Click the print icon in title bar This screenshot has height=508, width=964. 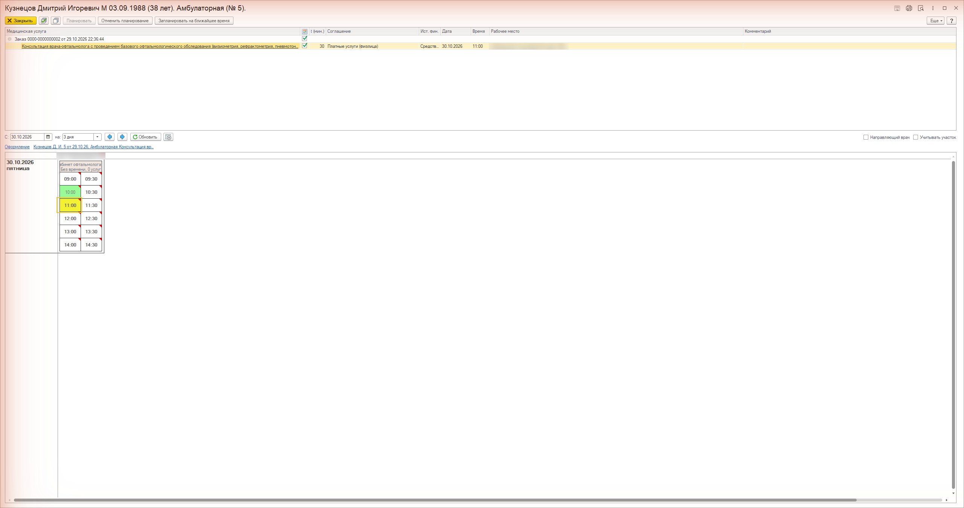pos(909,8)
